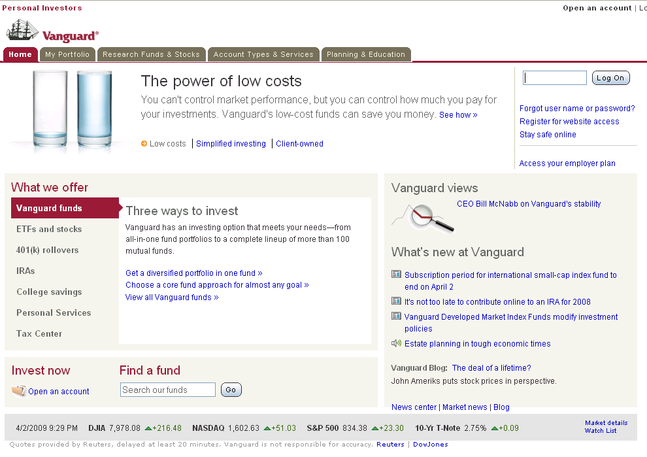
Task: Open the Watch List link
Action: tap(601, 431)
